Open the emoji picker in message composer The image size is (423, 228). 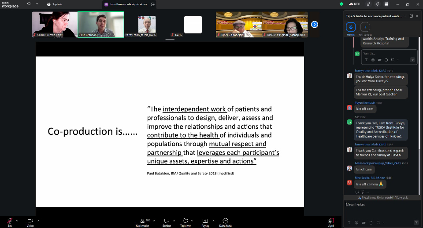pyautogui.click(x=356, y=223)
